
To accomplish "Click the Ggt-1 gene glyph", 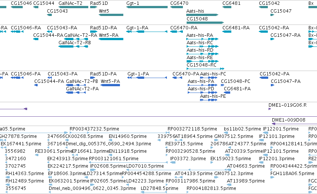I will (x=147, y=7).
